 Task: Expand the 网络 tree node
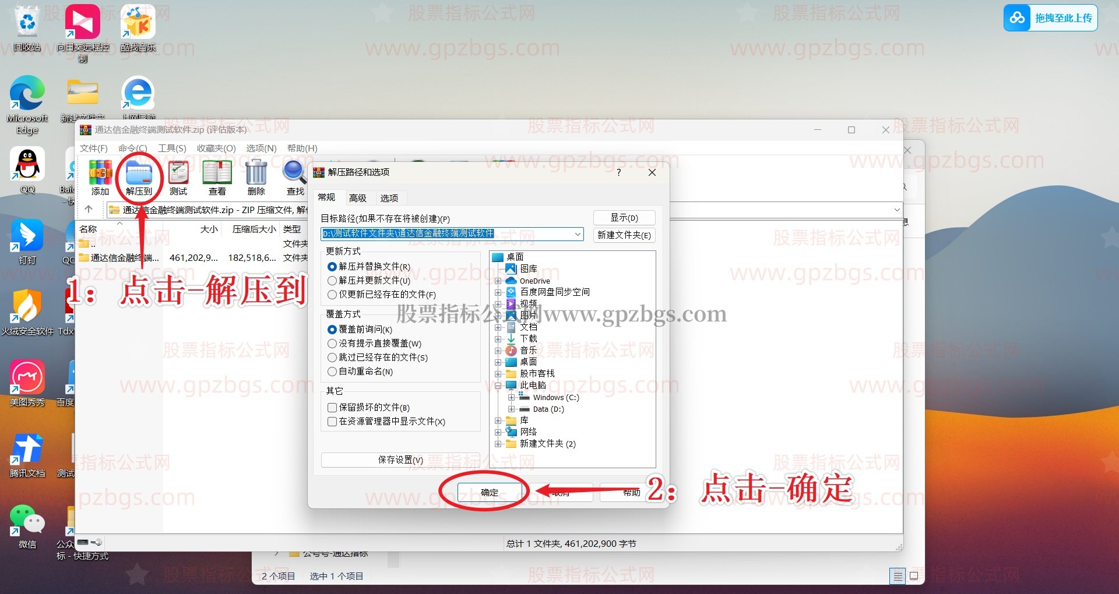point(498,432)
